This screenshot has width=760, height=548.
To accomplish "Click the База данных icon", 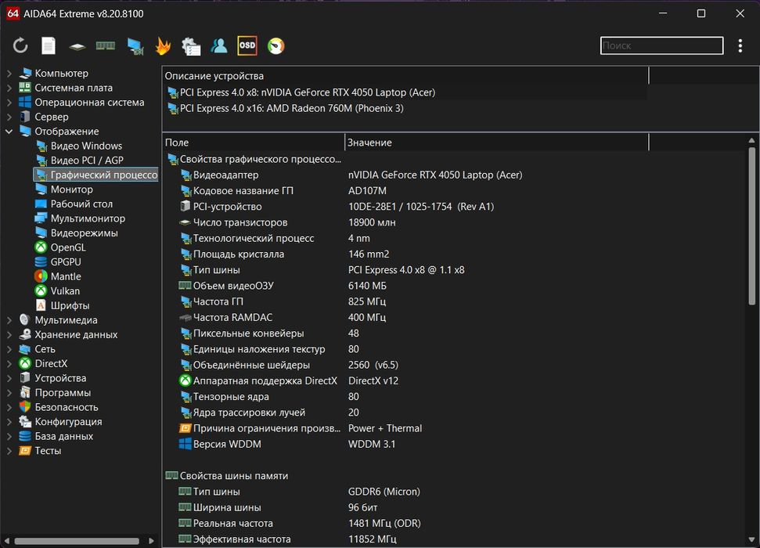I will (25, 436).
